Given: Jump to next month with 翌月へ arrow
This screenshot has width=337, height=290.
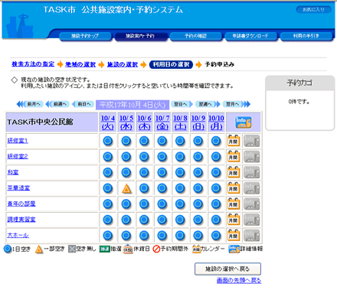Looking at the screenshot, I should point(237,104).
